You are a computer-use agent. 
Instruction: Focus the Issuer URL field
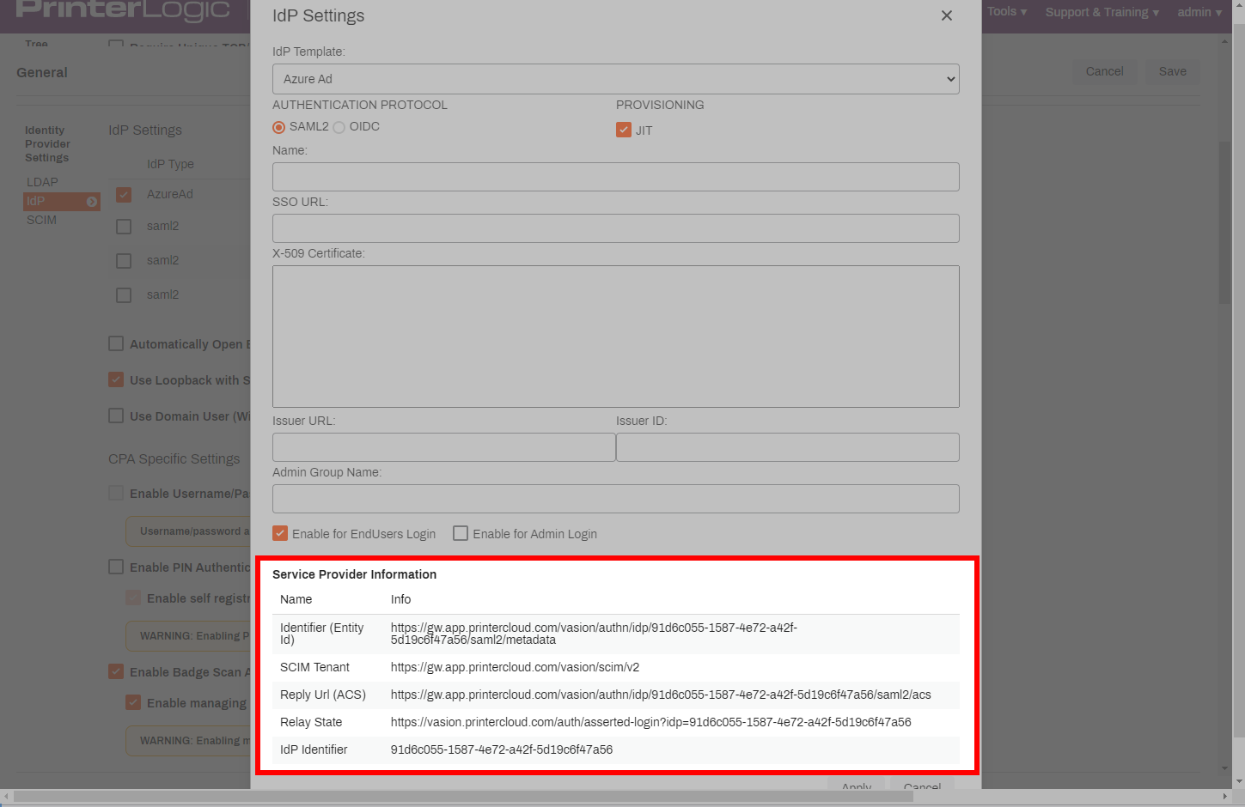pos(443,447)
